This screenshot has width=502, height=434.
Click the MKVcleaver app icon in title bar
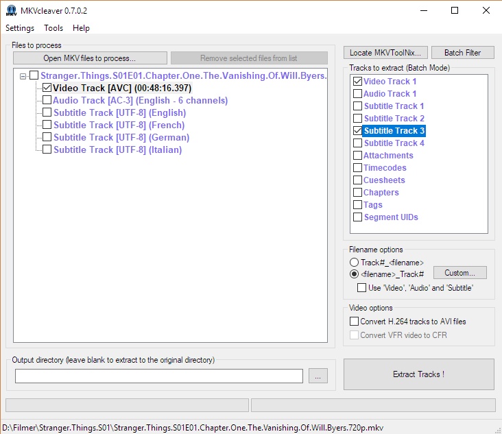pos(11,10)
